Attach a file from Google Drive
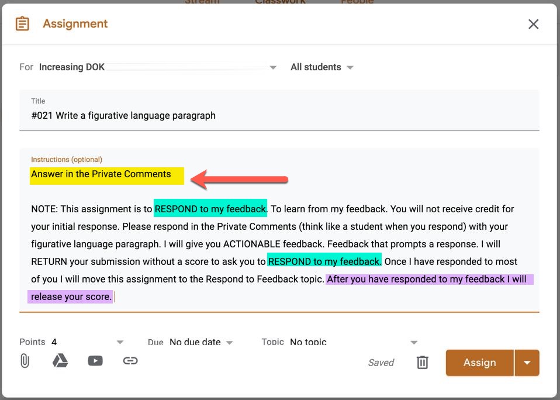Screen dimensions: 560x400 60,361
